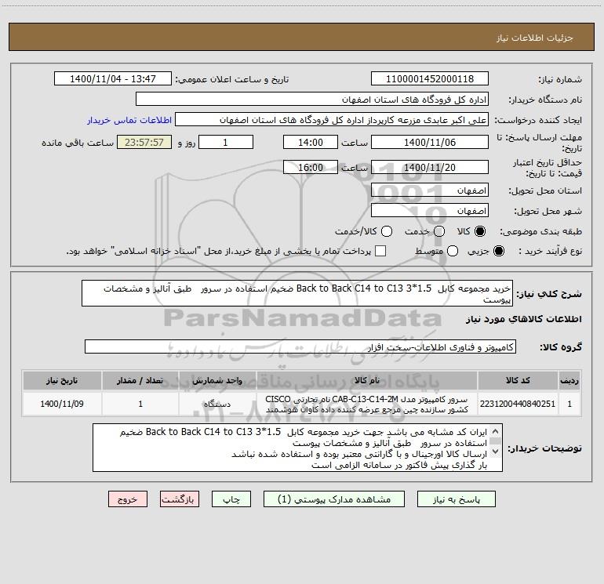Select product code 2231200440840251 cell

pyautogui.click(x=518, y=404)
